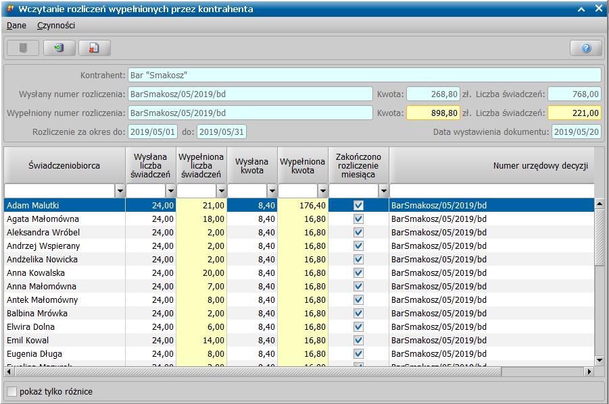Open the Wysłana liczba świadczeń filter dropdown
Viewport: 609px width, 404px height.
click(x=171, y=191)
